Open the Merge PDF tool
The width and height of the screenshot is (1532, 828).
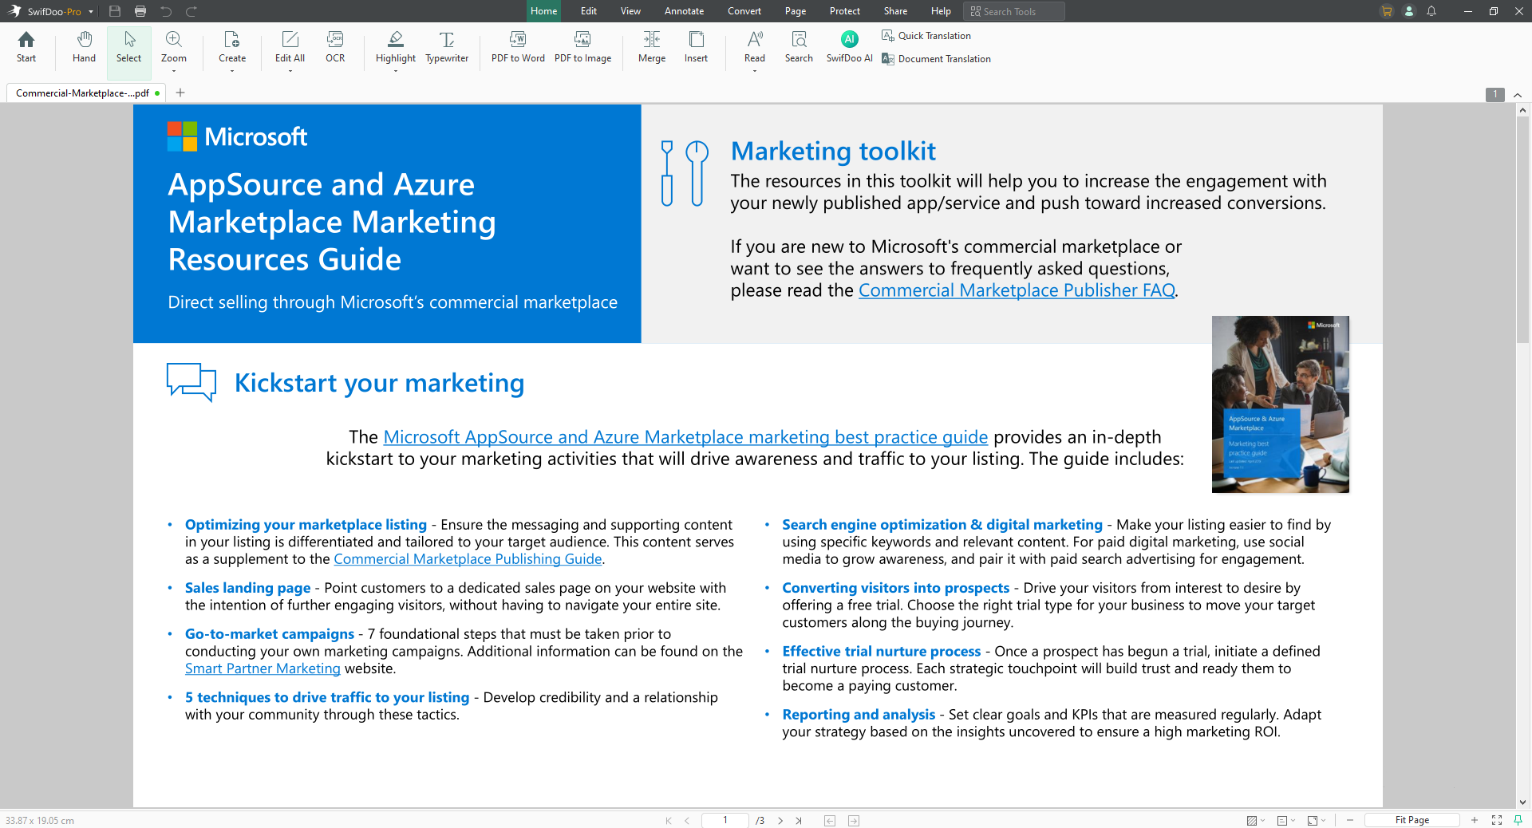(652, 47)
